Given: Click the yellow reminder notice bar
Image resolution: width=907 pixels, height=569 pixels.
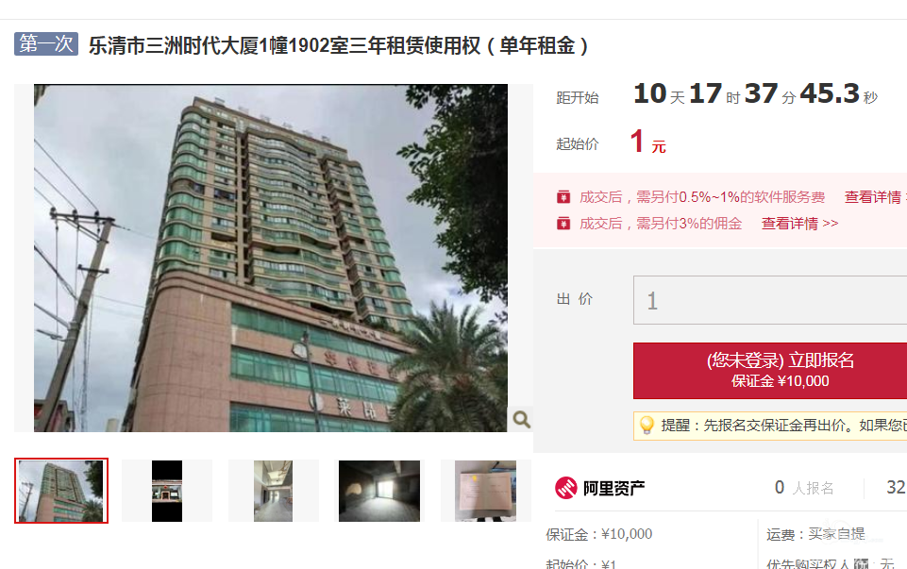Looking at the screenshot, I should click(x=770, y=426).
